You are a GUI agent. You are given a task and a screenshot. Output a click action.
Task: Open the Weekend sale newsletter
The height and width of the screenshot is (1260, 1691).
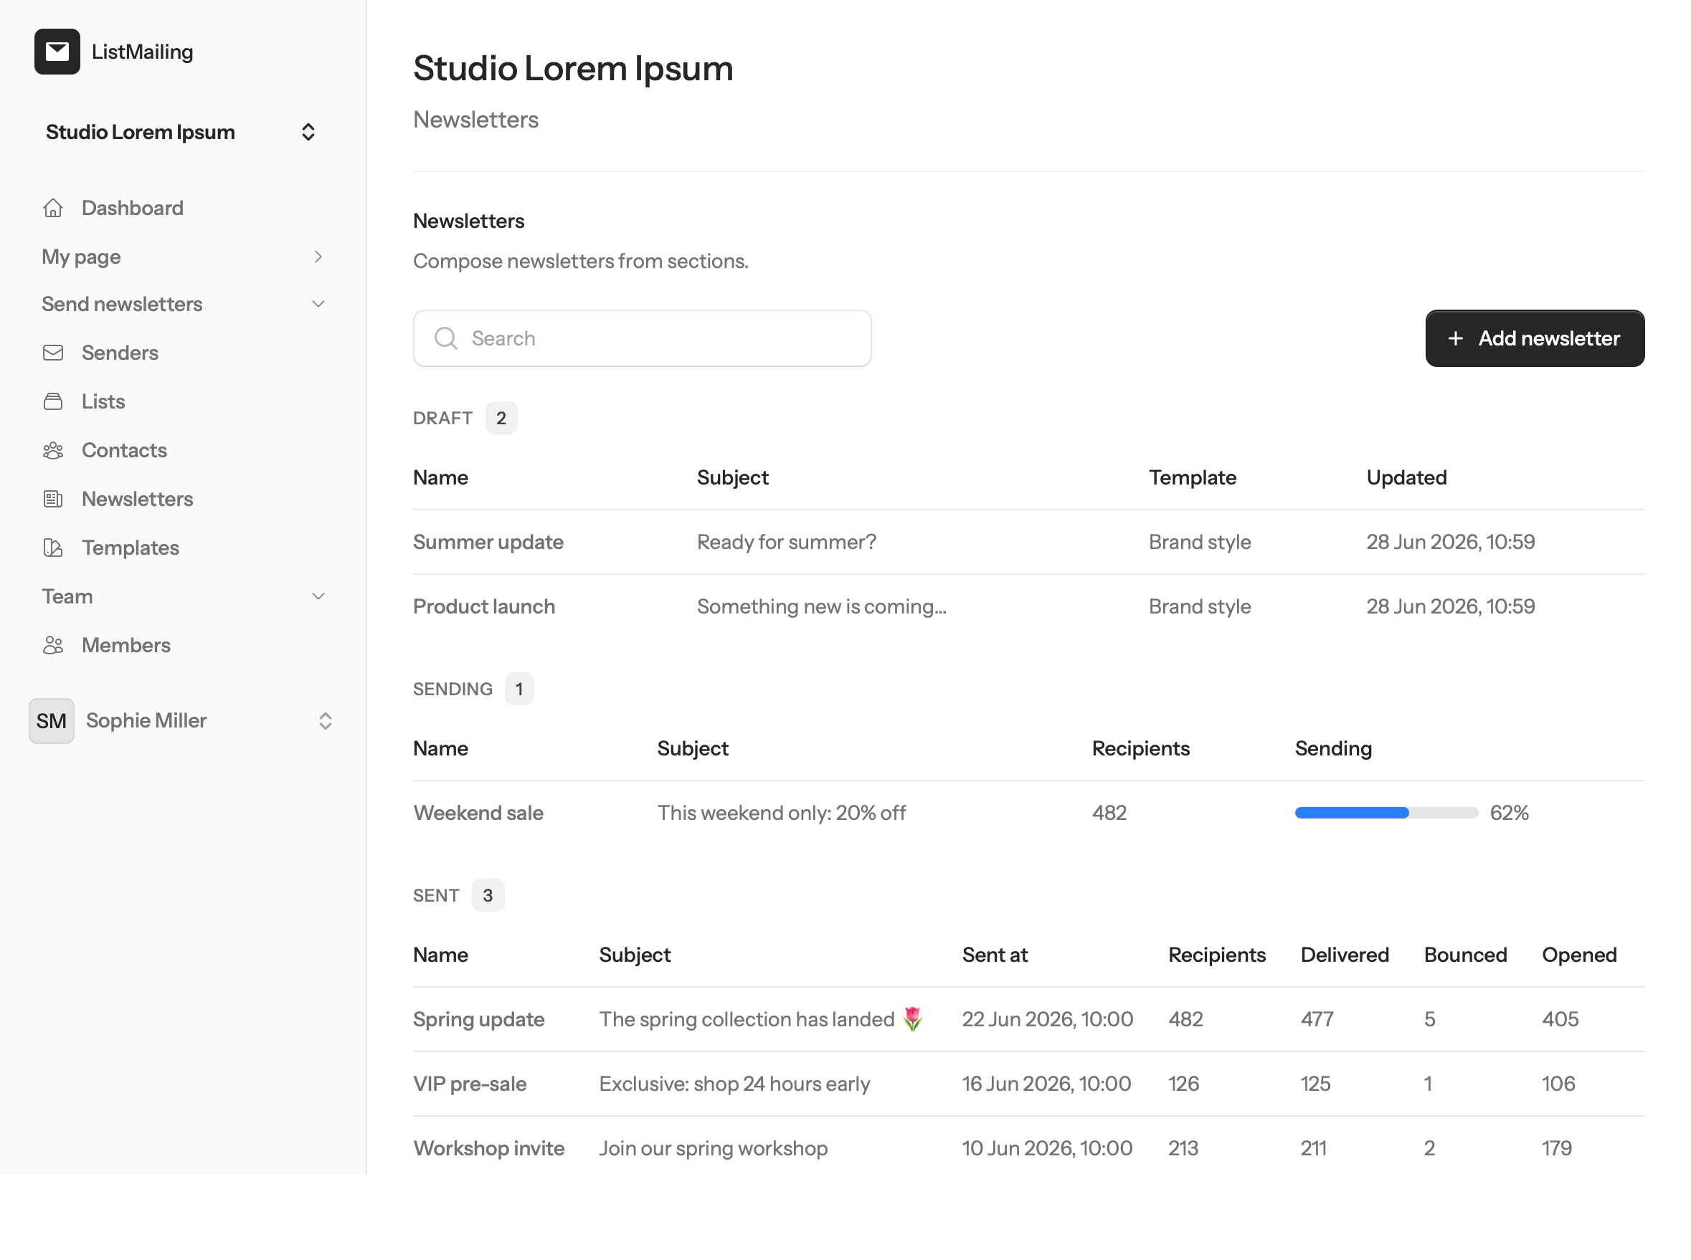[478, 813]
